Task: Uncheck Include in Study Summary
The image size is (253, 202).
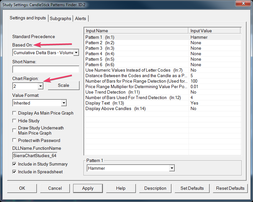Action: (14, 164)
